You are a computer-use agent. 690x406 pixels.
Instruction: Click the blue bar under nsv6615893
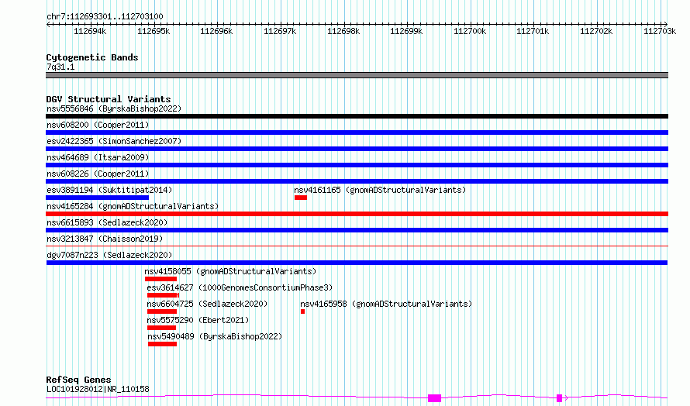point(357,230)
